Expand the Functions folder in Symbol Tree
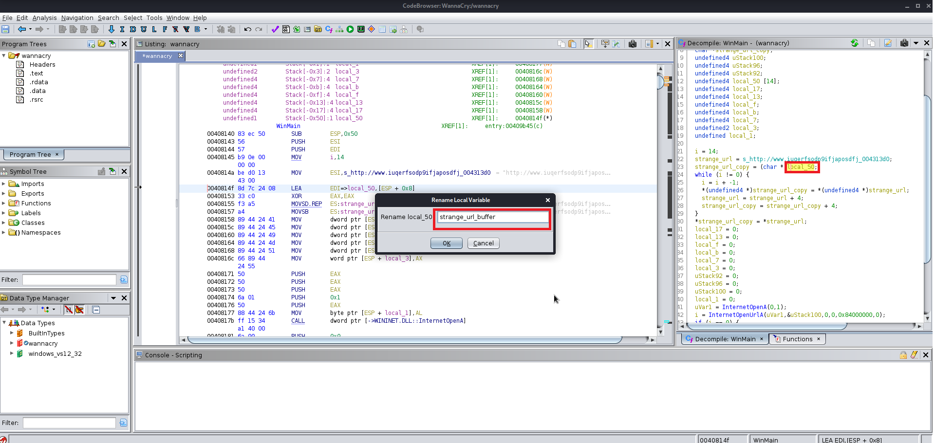 pyautogui.click(x=4, y=203)
